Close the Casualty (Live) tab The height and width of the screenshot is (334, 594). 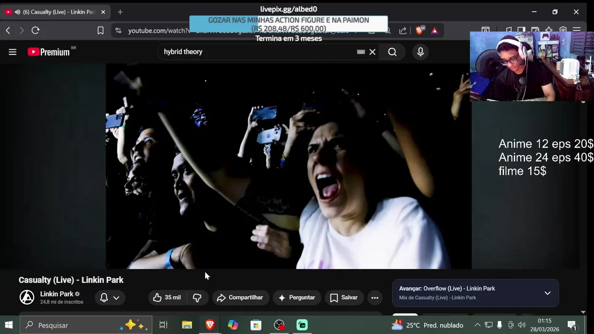pos(103,12)
